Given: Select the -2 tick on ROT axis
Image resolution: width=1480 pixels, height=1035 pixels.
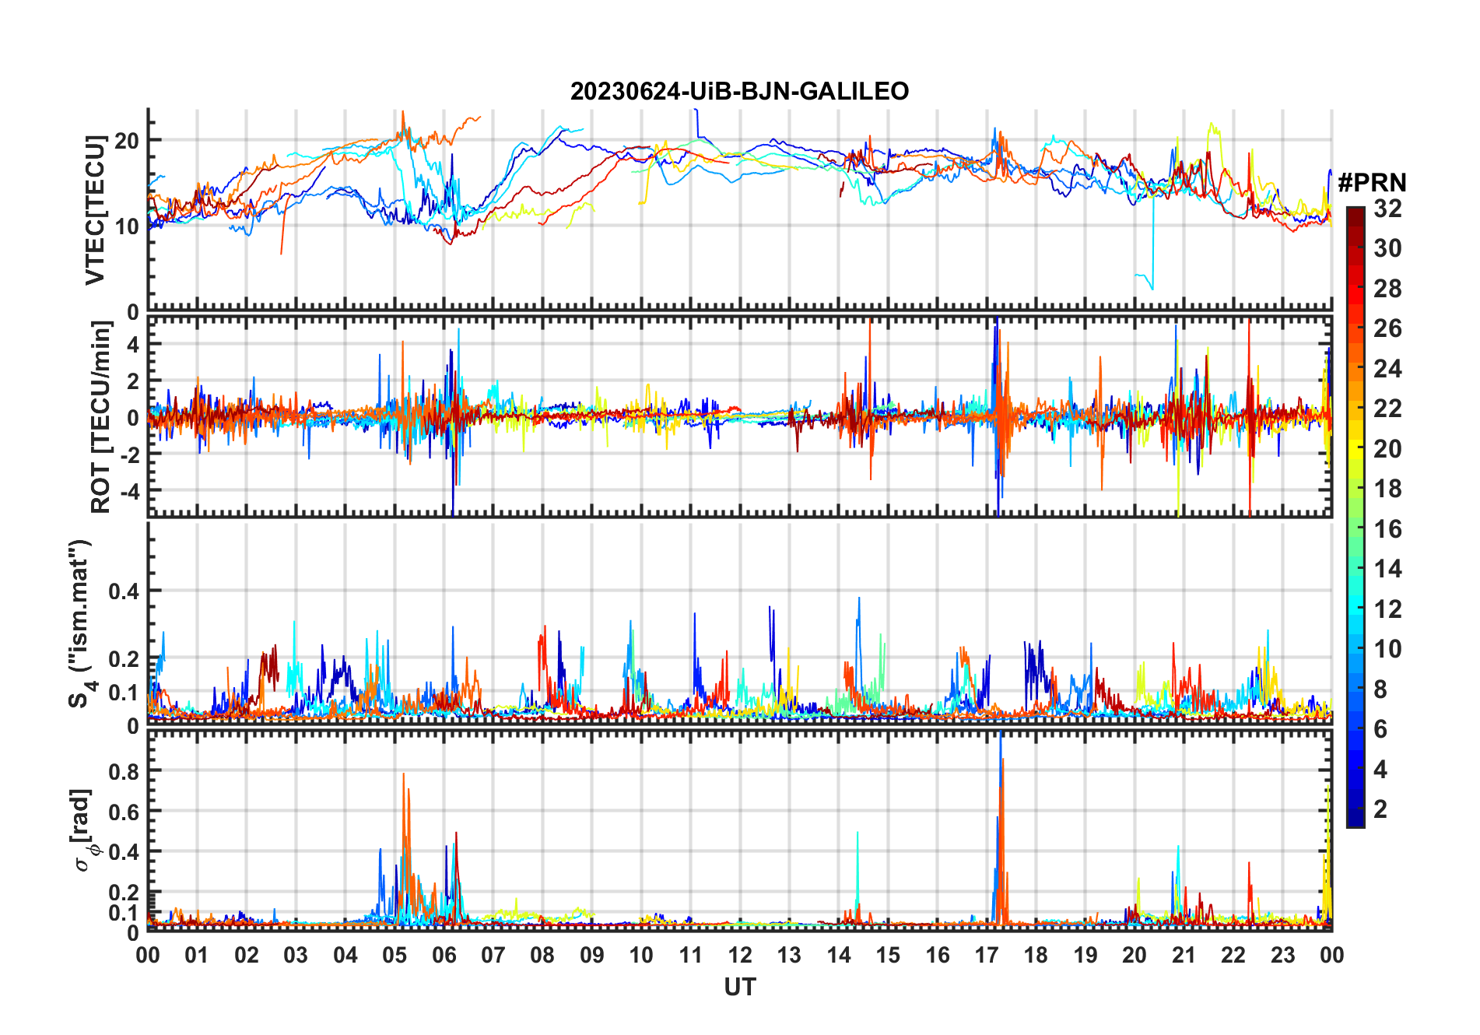Looking at the screenshot, I should (x=128, y=454).
